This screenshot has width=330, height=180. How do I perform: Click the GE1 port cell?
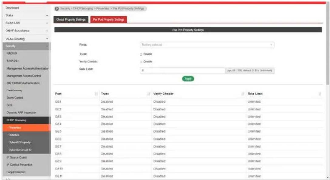point(58,102)
